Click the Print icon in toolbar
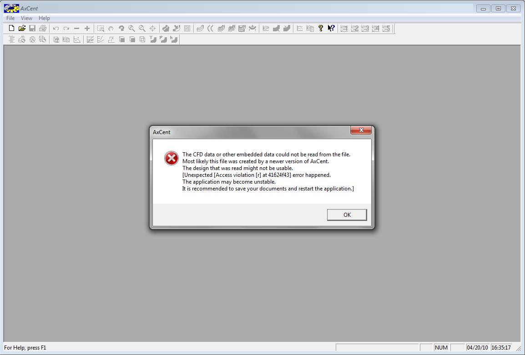The width and height of the screenshot is (525, 355). pyautogui.click(x=42, y=29)
